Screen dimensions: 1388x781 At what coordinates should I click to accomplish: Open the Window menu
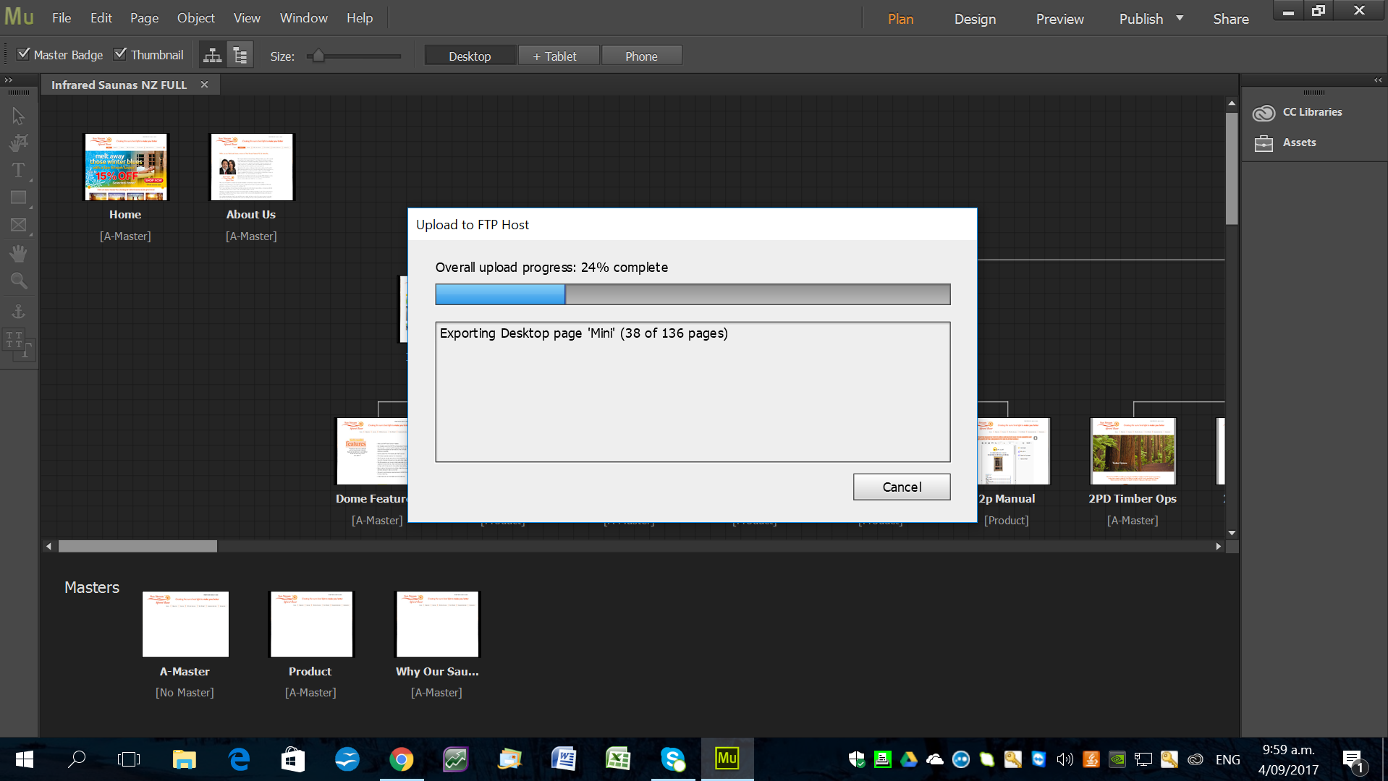304,18
